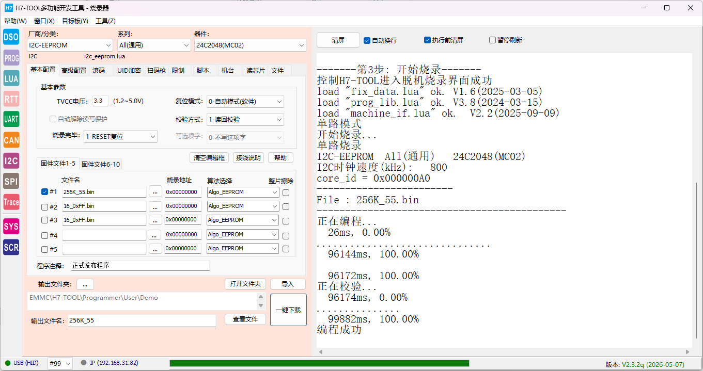Click the 清空编辑框 button
The image size is (703, 371).
209,158
